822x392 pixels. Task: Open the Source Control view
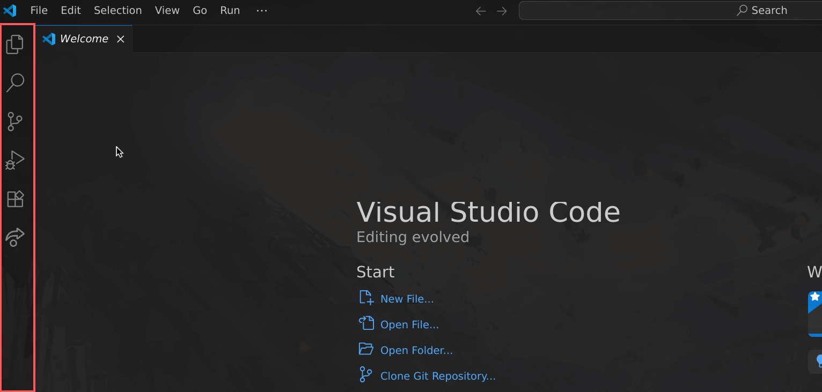pos(15,122)
